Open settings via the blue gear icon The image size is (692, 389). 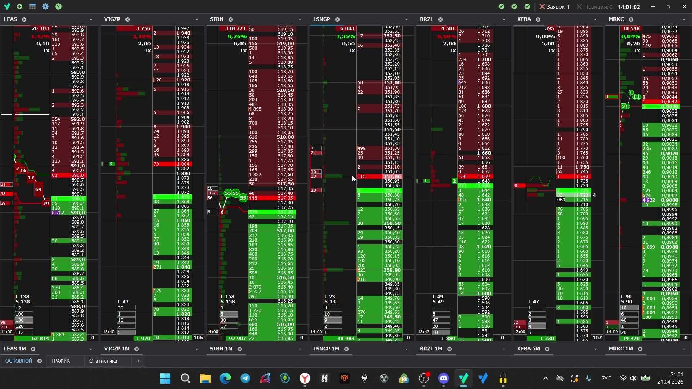pyautogui.click(x=45, y=6)
